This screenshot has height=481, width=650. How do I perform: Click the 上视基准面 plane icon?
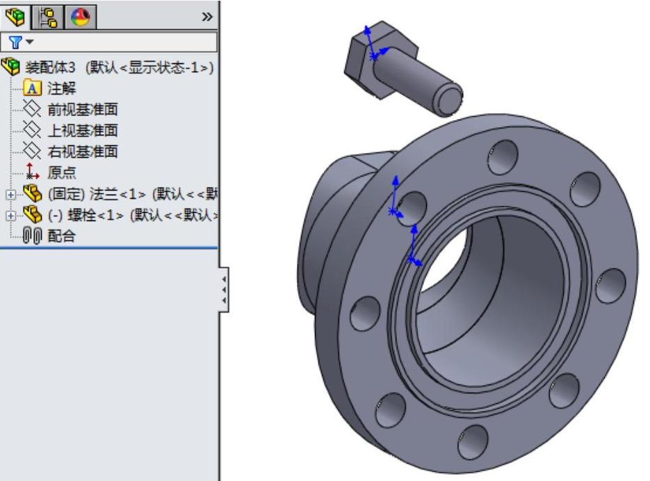click(x=32, y=130)
